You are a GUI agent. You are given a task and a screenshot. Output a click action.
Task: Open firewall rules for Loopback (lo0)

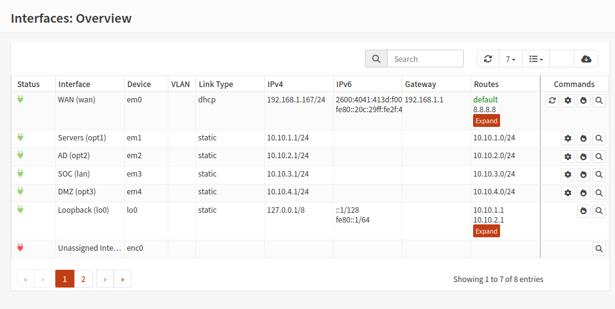point(584,211)
